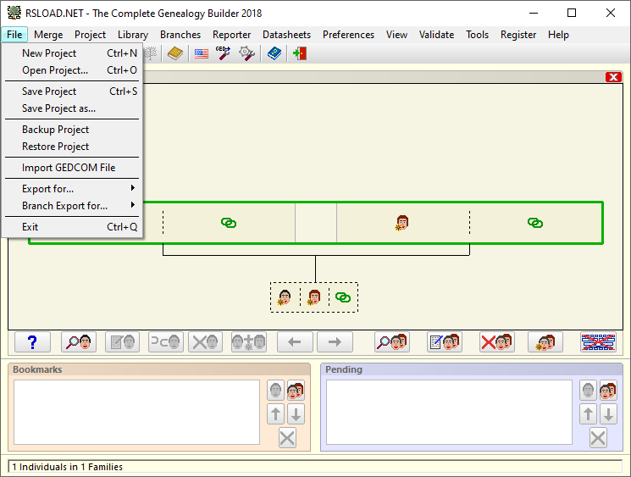Image resolution: width=631 pixels, height=477 pixels.
Task: Open the brown library book icon
Action: [x=175, y=53]
